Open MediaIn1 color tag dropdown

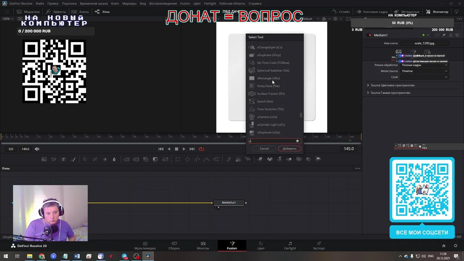[428, 35]
